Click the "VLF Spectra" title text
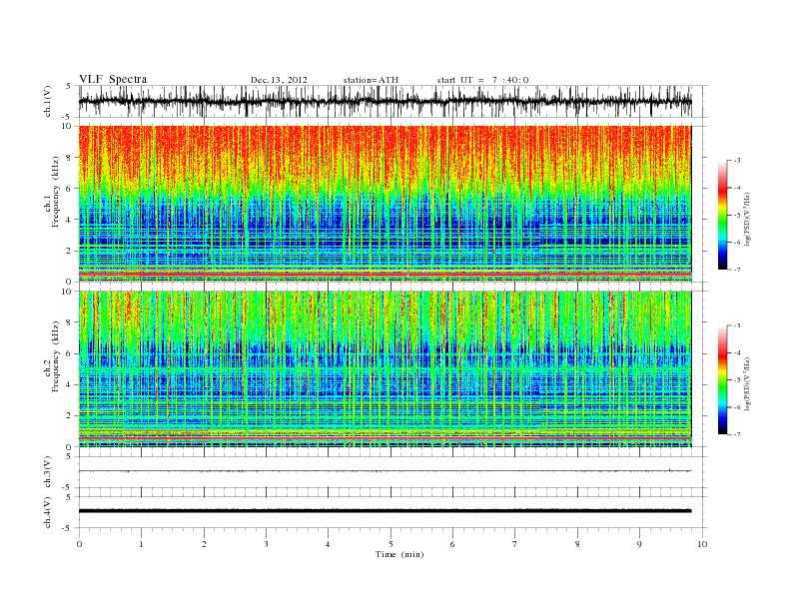Image resolution: width=791 pixels, height=611 pixels. tap(113, 79)
